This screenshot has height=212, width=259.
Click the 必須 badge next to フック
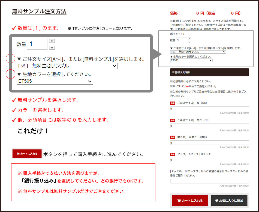[x=172, y=154]
